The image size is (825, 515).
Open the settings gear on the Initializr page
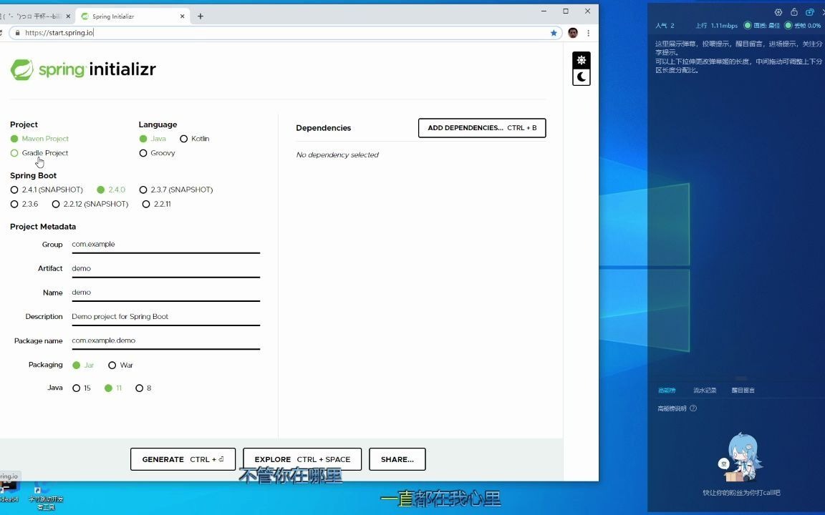582,59
